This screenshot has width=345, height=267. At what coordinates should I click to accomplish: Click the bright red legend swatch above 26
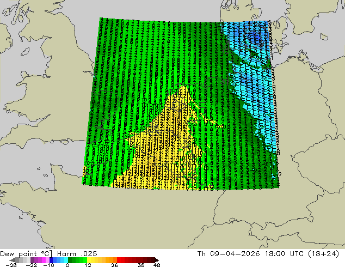tap(119, 260)
